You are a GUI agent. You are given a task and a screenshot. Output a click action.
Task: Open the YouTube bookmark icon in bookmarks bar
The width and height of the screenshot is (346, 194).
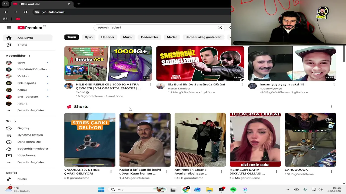coord(18,19)
